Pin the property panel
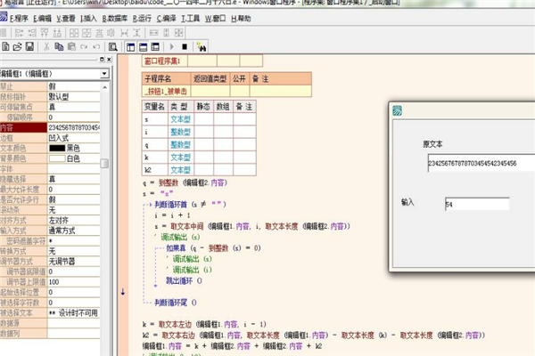Image resolution: width=535 pixels, height=356 pixels. tap(102, 60)
